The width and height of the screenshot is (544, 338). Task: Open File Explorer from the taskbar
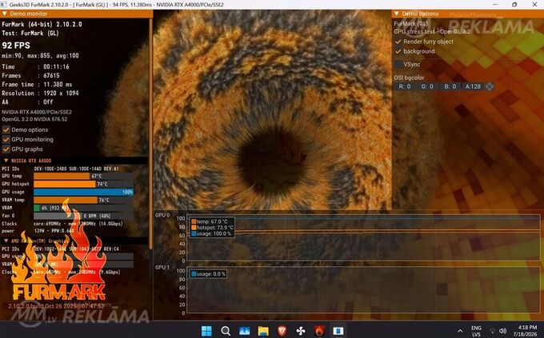click(263, 331)
